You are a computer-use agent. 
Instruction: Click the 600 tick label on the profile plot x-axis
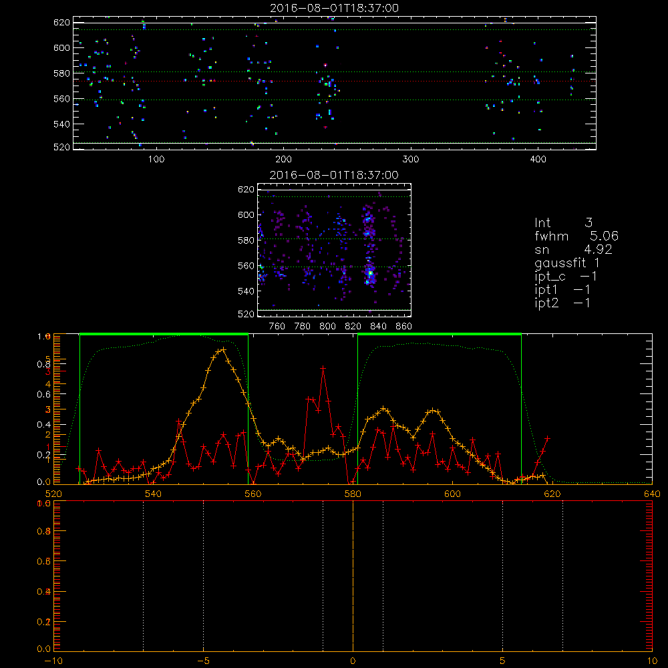point(452,494)
